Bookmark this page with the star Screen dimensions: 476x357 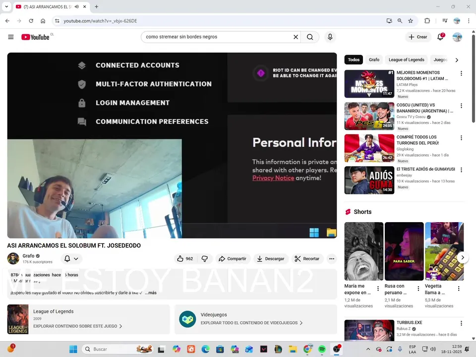pos(411,21)
